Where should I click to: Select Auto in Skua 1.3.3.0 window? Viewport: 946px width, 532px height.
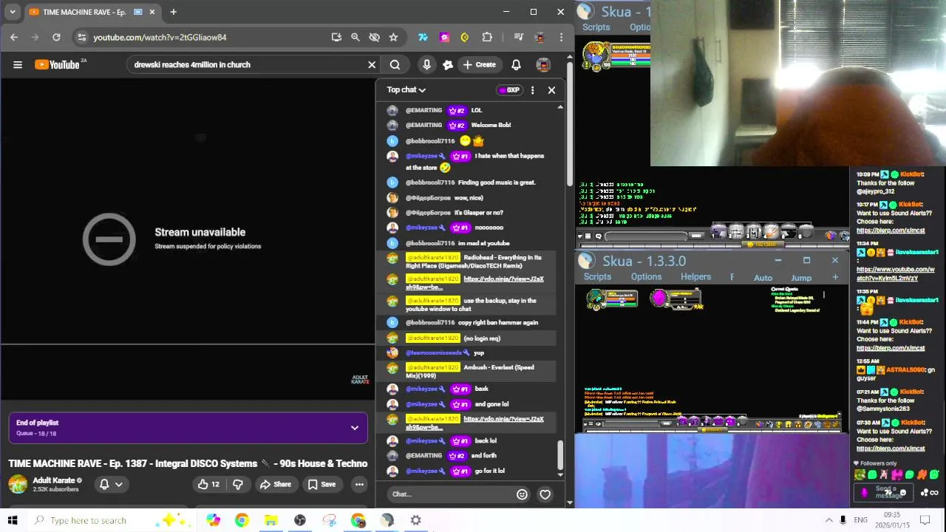point(763,278)
